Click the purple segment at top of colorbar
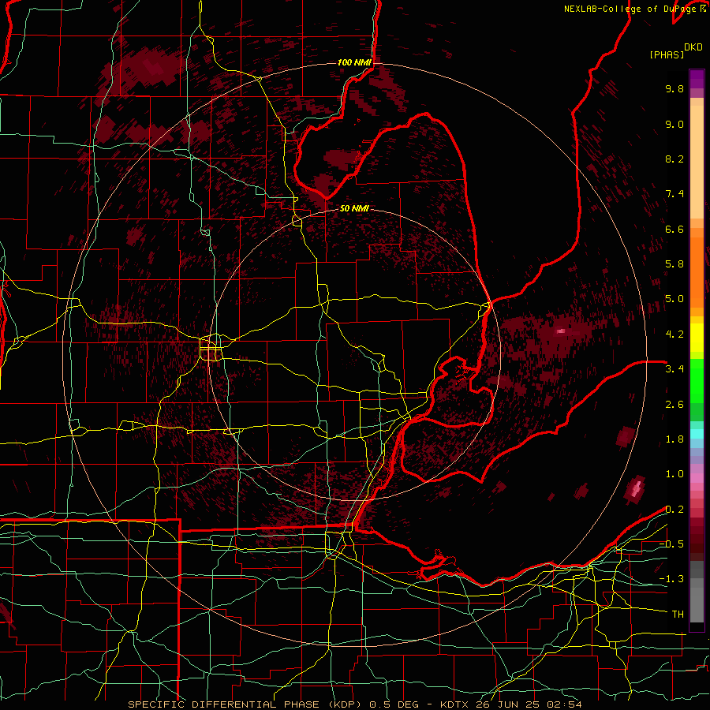Viewport: 710px width, 710px height. 697,80
